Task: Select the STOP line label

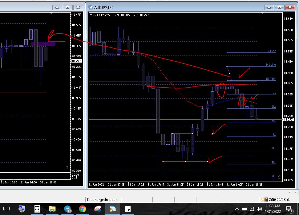Action: pos(272,51)
